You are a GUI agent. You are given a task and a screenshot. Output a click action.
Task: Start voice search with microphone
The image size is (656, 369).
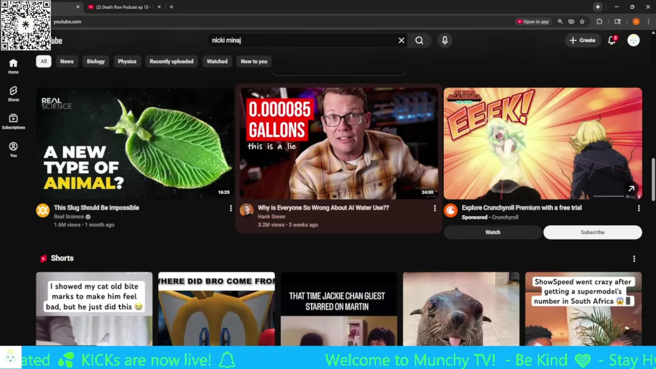coord(445,40)
